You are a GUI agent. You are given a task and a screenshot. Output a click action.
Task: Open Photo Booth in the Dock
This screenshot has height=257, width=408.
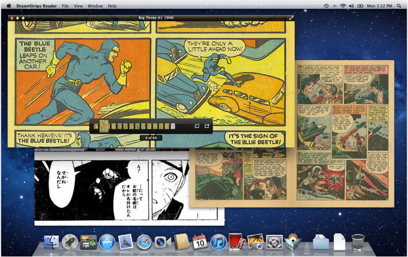click(x=237, y=242)
